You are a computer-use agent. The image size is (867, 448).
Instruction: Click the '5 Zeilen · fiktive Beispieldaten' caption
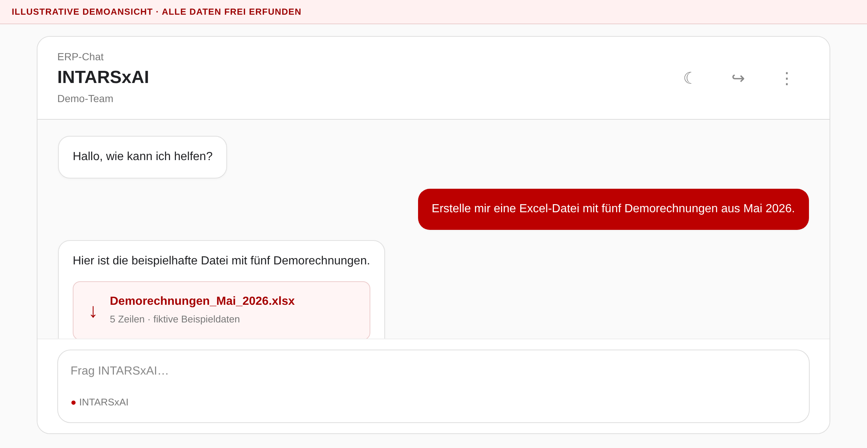pos(175,319)
